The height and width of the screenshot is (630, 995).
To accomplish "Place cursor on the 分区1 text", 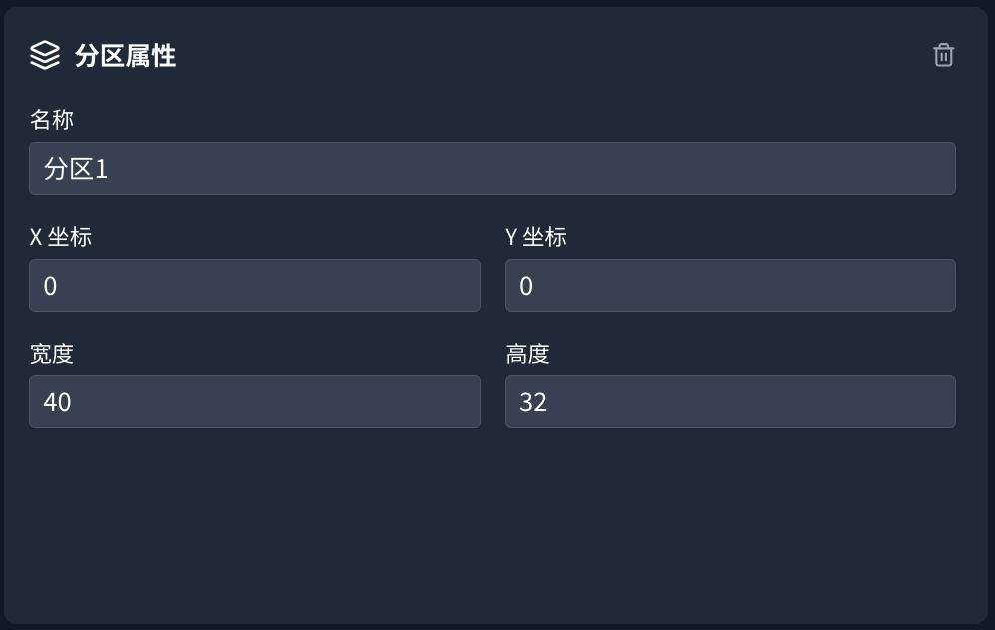I will [76, 169].
